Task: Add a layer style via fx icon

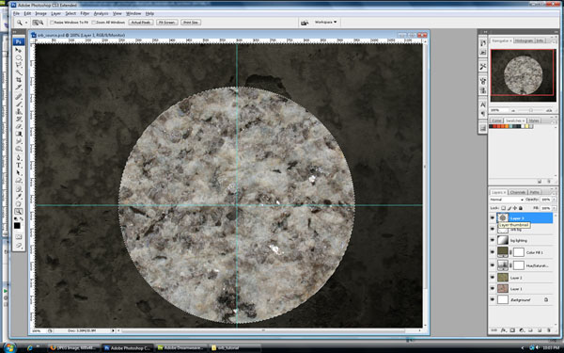Action: coord(503,330)
